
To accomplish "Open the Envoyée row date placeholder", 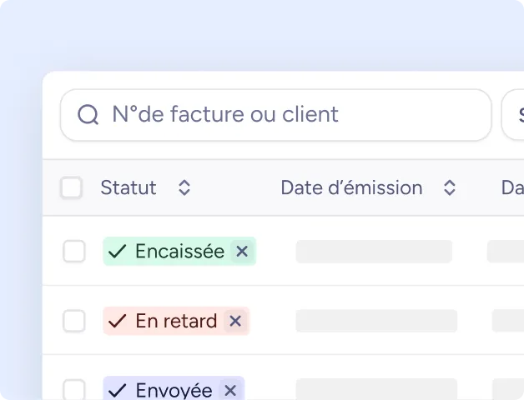I will pos(376,389).
